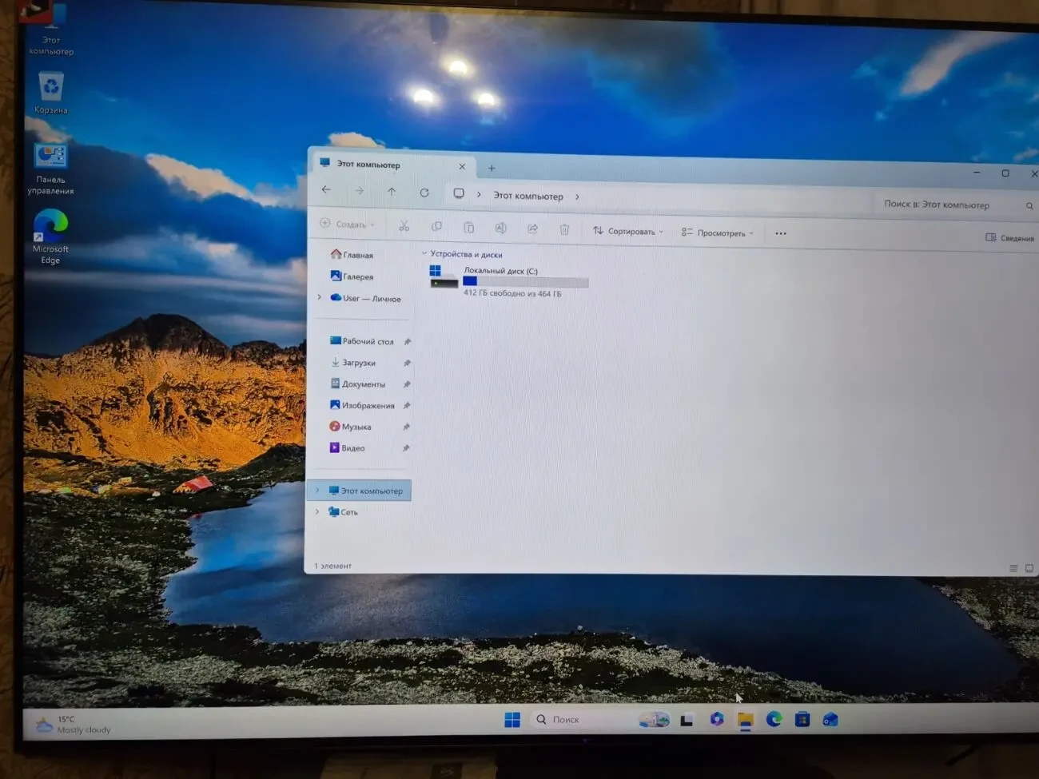This screenshot has height=779, width=1039.
Task: Click the Refresh icon in navigation bar
Action: 424,193
